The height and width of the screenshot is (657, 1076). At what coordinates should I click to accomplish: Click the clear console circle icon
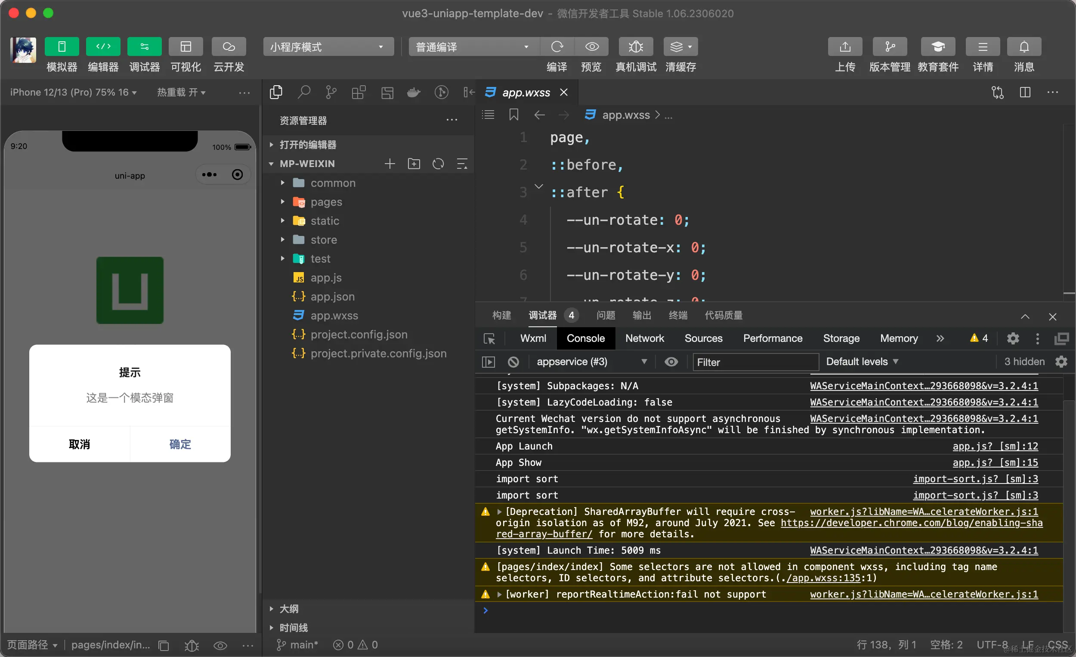click(x=513, y=362)
